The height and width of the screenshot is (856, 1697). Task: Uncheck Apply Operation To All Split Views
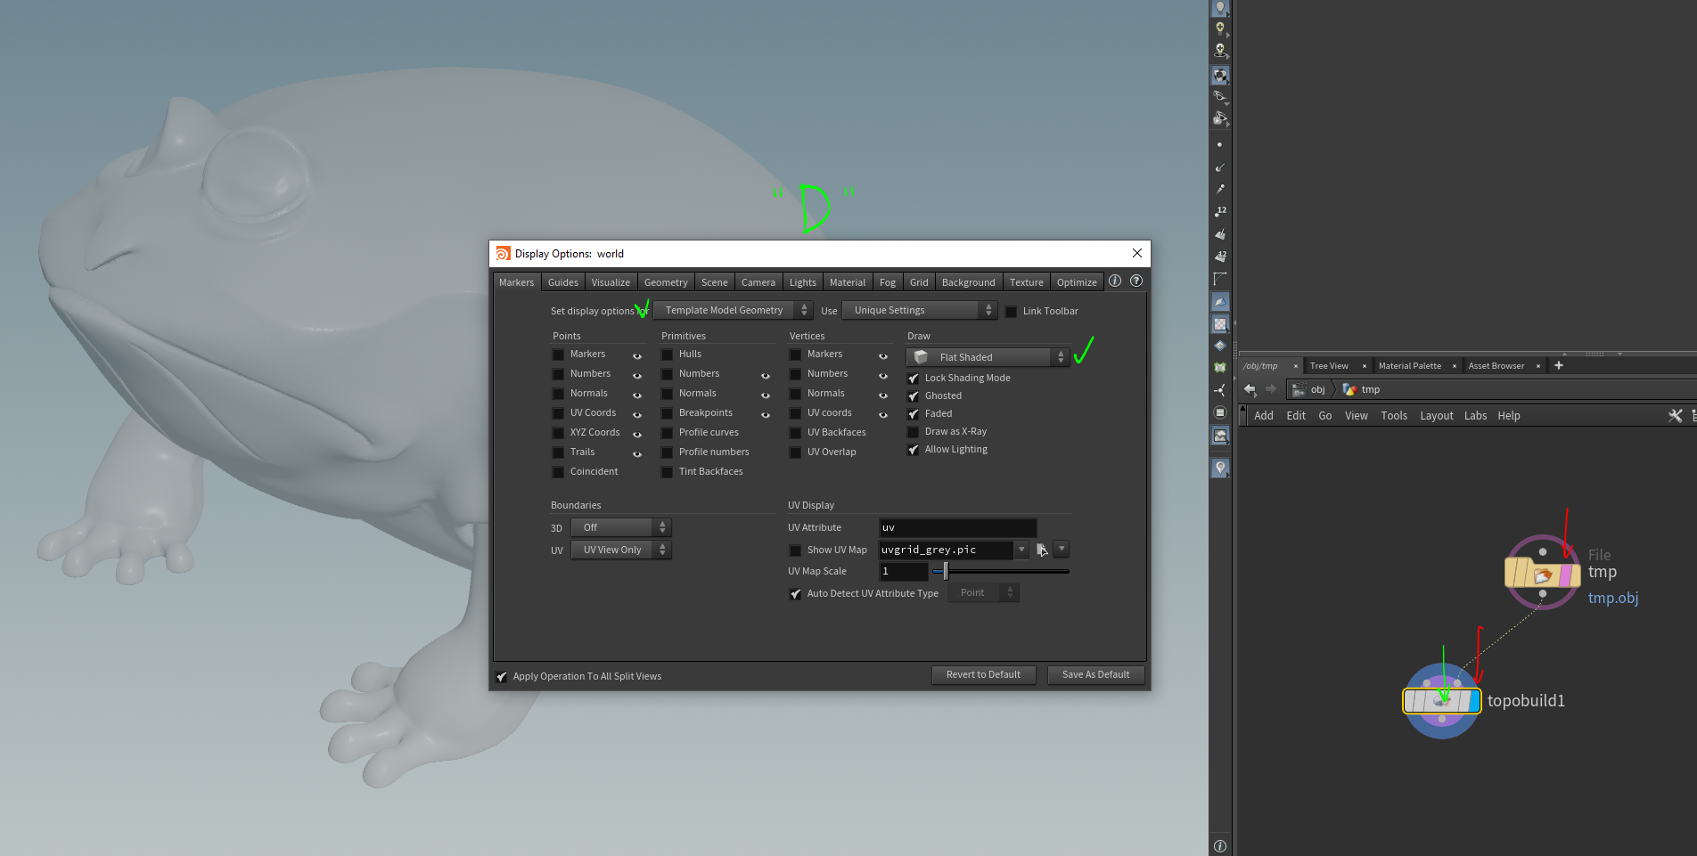click(502, 677)
